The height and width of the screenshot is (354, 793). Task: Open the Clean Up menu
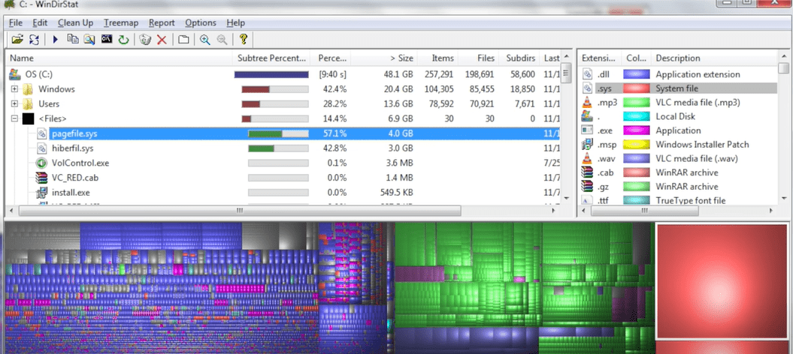click(75, 23)
